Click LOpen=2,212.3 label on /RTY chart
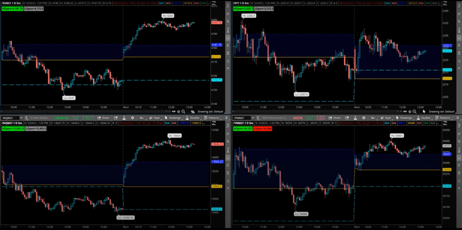The height and width of the screenshot is (230, 462). 264,9
